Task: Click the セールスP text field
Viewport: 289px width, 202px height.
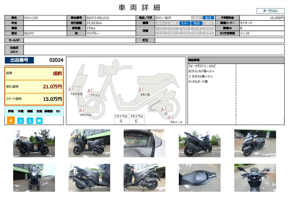Action: tap(80, 40)
